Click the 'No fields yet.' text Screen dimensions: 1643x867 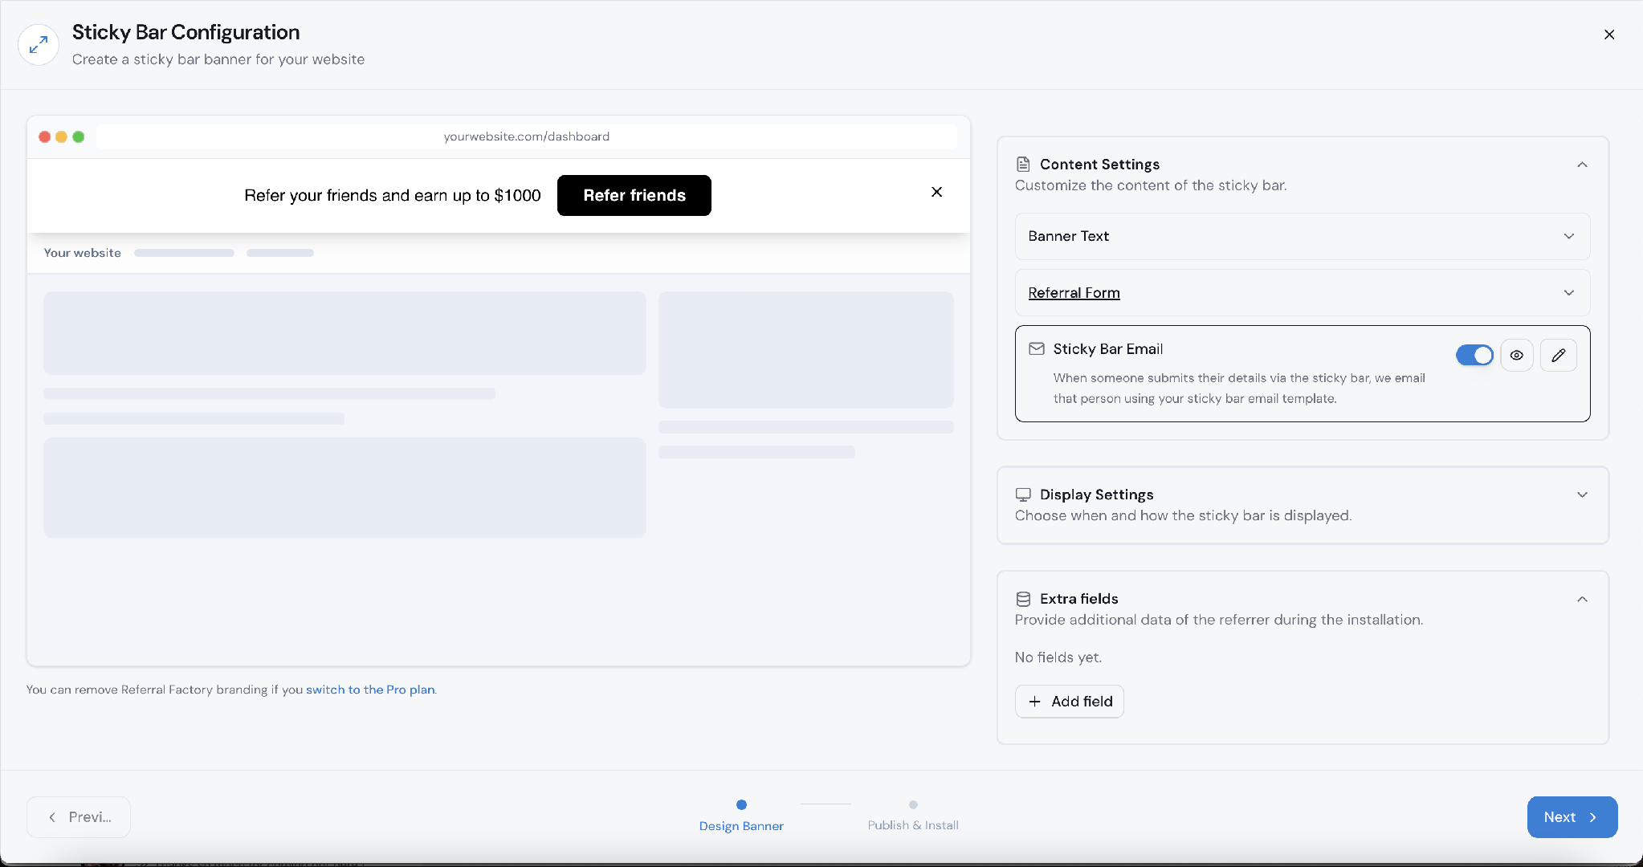tap(1058, 657)
